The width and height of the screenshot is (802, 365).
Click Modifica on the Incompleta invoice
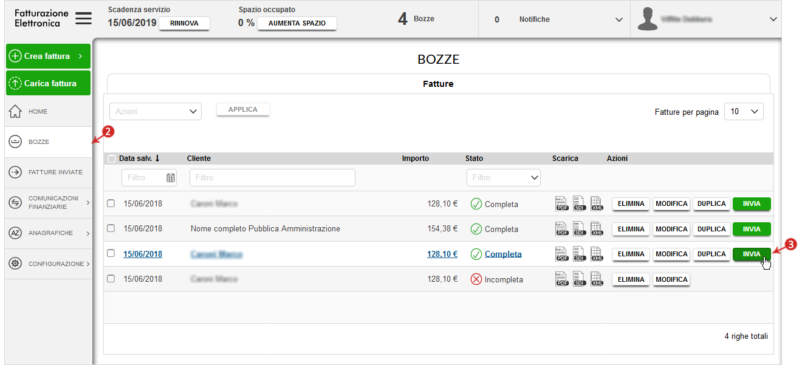pyautogui.click(x=671, y=279)
